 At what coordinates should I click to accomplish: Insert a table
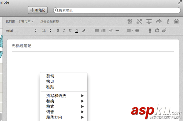(137, 31)
